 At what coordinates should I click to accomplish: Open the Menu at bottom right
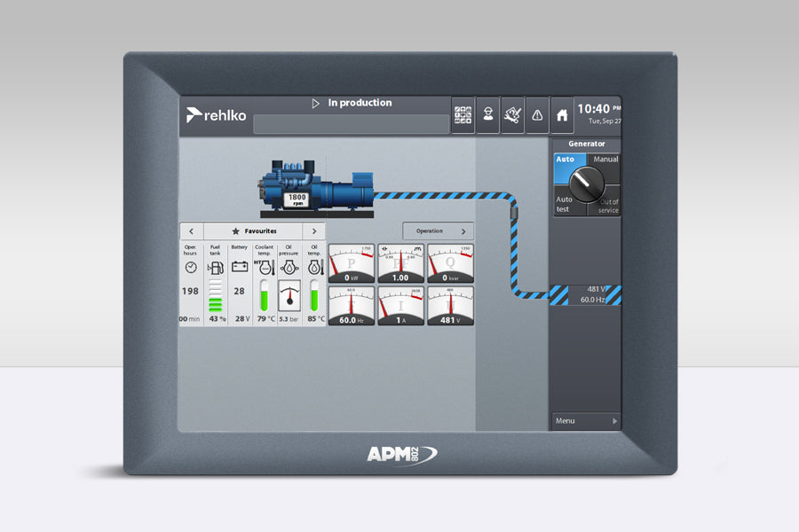click(585, 420)
